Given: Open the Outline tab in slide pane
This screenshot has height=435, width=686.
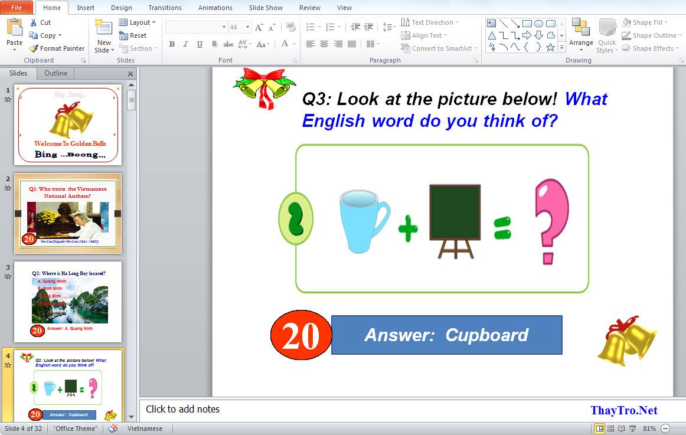Looking at the screenshot, I should (55, 73).
